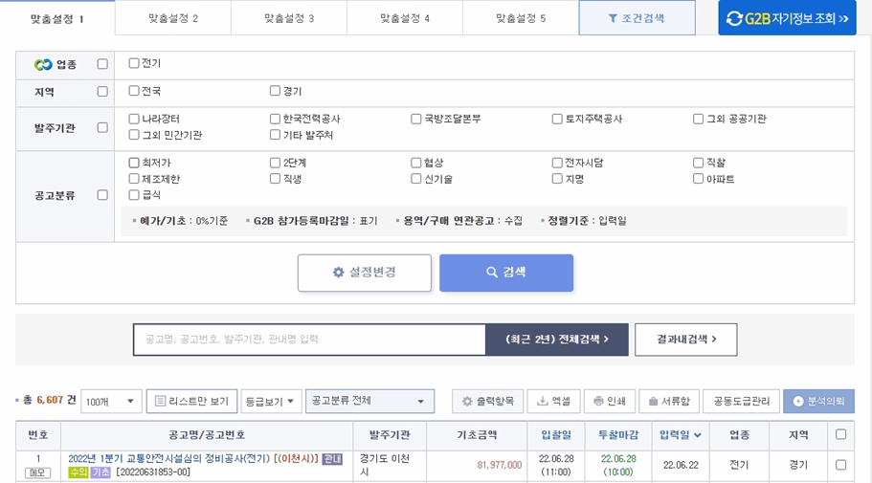Image resolution: width=872 pixels, height=483 pixels.
Task: Open the 서류함 briefcase button
Action: 668,402
